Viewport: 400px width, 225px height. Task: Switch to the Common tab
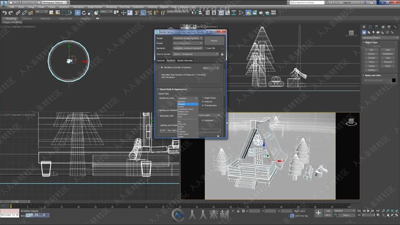click(161, 61)
